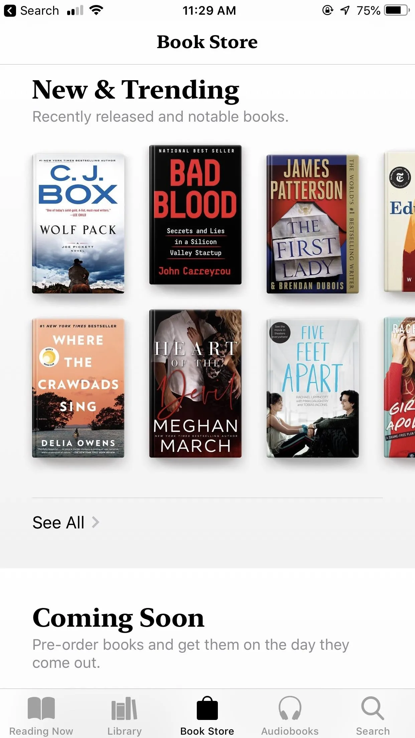Open the Library books icon
The height and width of the screenshot is (738, 415).
coord(124,708)
